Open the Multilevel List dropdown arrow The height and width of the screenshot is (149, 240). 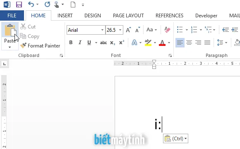(214, 30)
